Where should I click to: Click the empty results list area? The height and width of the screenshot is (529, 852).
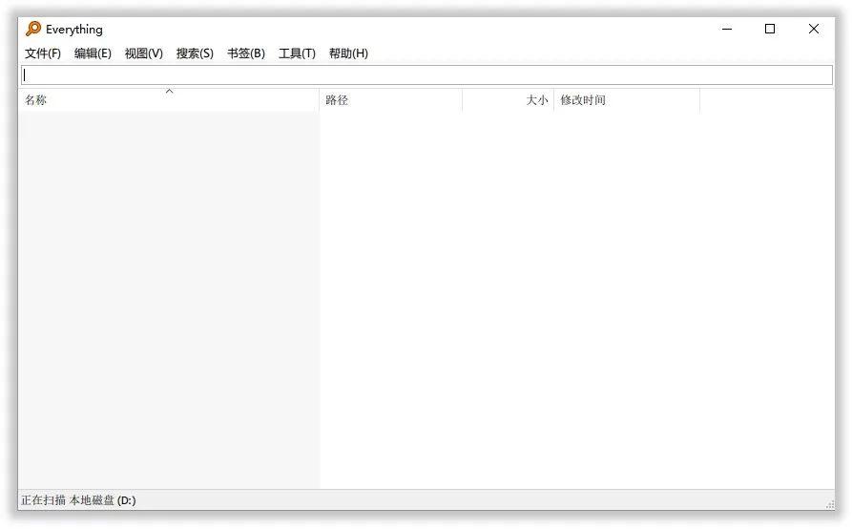tap(426, 300)
